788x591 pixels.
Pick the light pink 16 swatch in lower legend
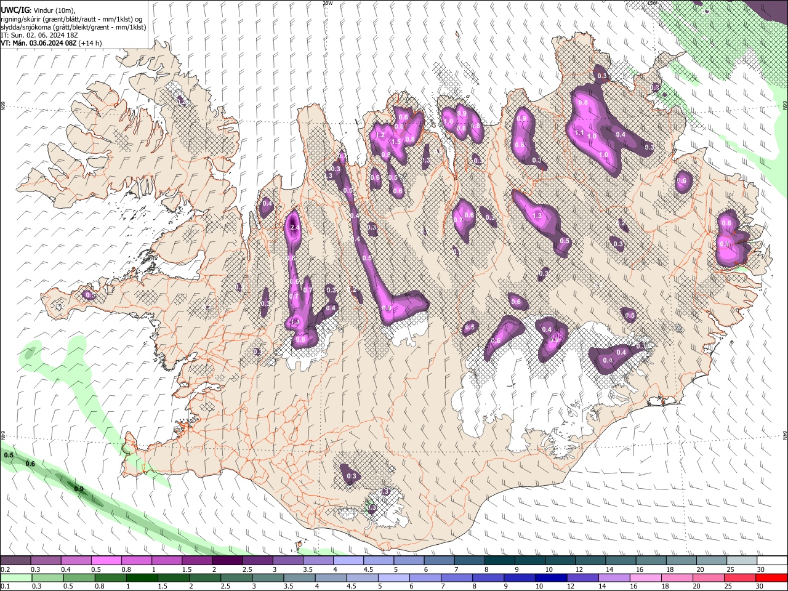(x=645, y=577)
